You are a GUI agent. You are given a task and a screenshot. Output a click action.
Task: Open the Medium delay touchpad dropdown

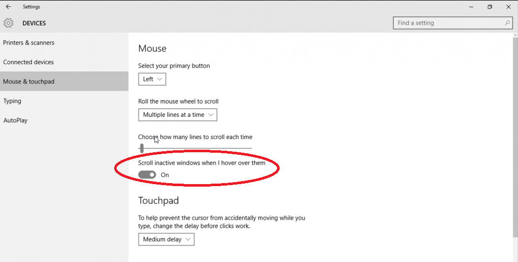click(x=166, y=239)
